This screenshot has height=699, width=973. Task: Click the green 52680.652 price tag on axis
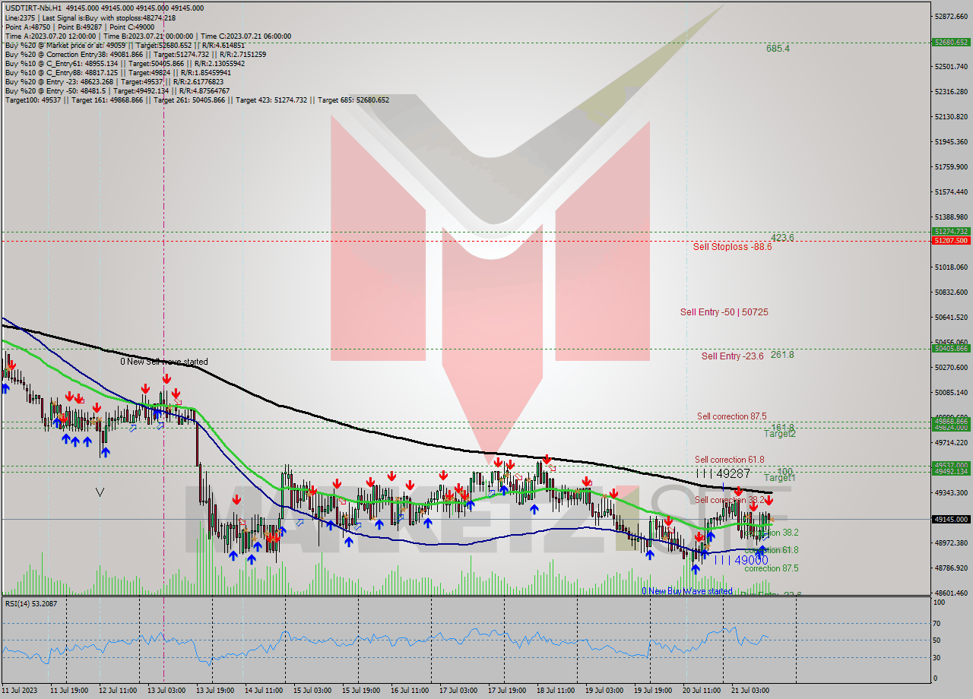951,43
